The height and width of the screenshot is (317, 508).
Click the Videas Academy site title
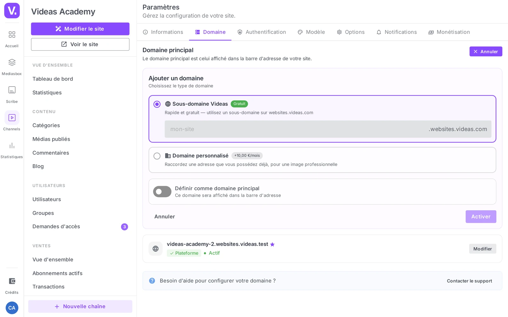click(x=63, y=12)
